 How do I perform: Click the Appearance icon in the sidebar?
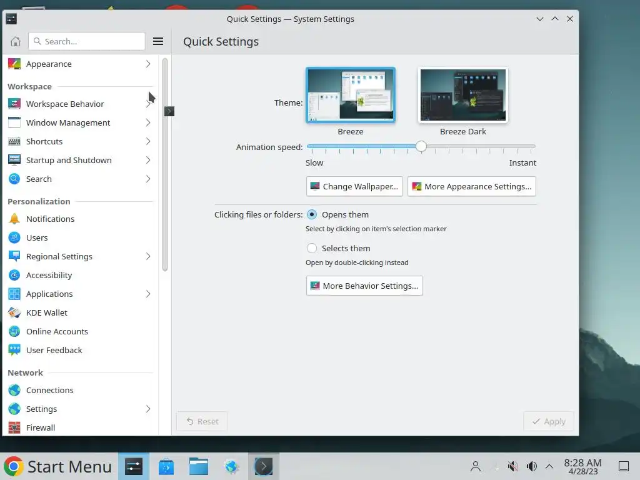[14, 64]
